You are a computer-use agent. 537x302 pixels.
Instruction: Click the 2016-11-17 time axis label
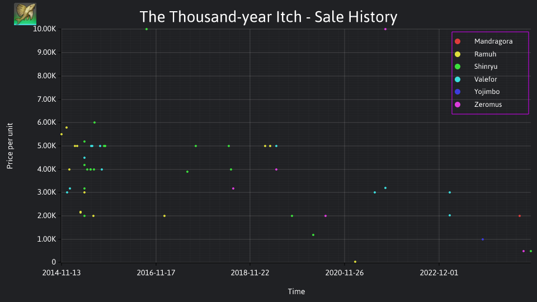(x=156, y=273)
